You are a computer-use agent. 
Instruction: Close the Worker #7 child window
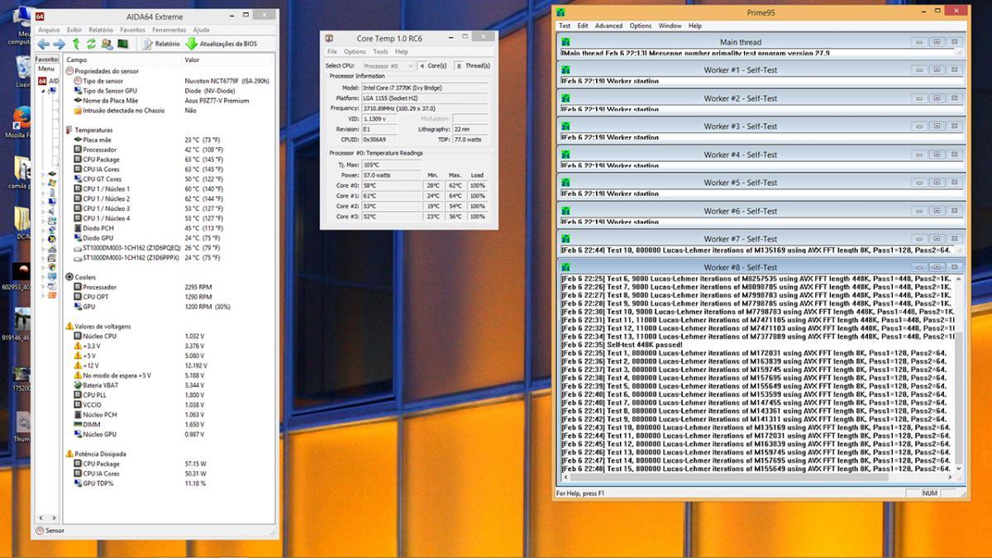tap(954, 239)
